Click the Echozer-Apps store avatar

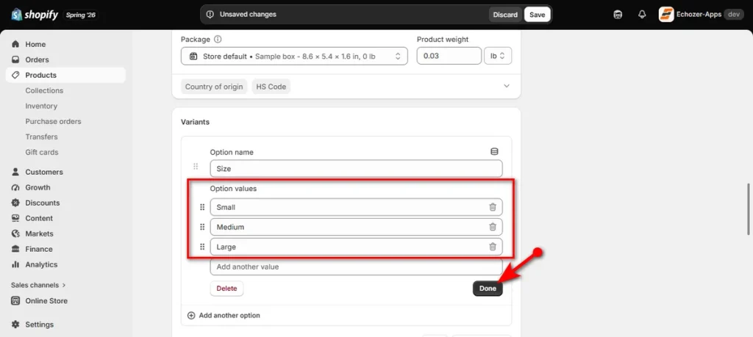(666, 15)
